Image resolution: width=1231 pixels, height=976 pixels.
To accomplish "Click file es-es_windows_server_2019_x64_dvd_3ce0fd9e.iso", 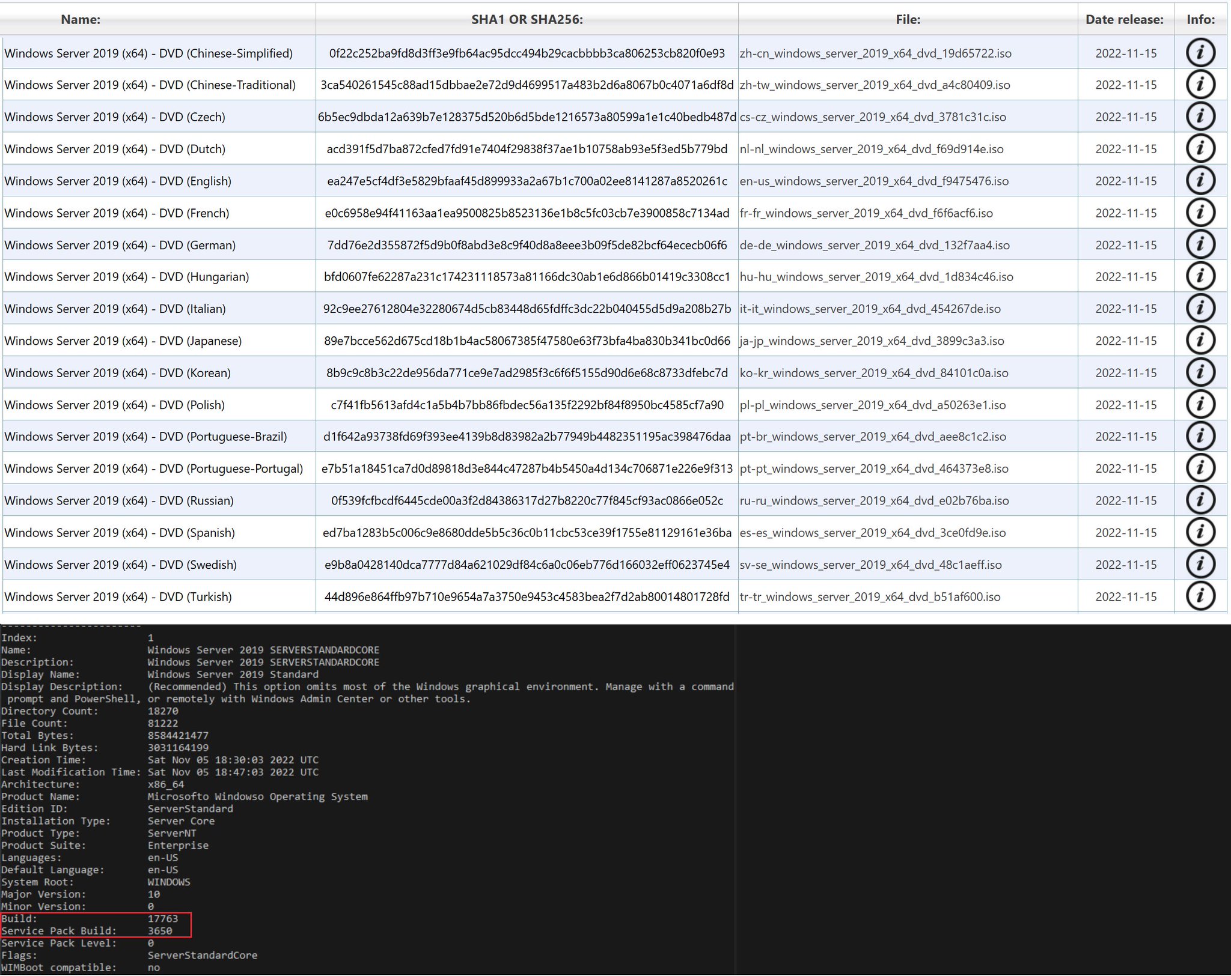I will click(873, 532).
